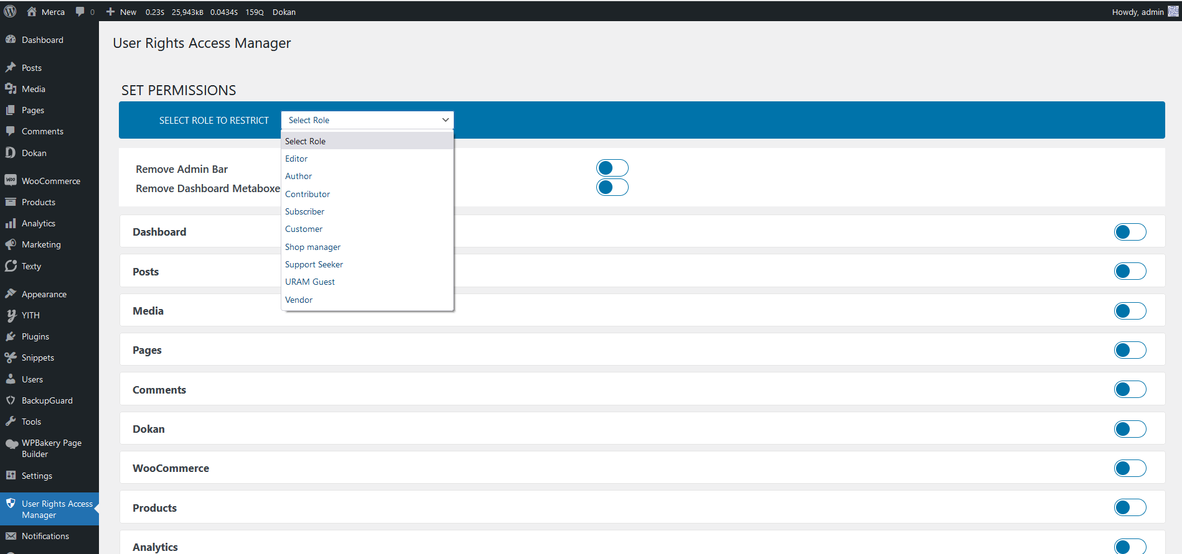Click the Settings icon in sidebar

(11, 475)
